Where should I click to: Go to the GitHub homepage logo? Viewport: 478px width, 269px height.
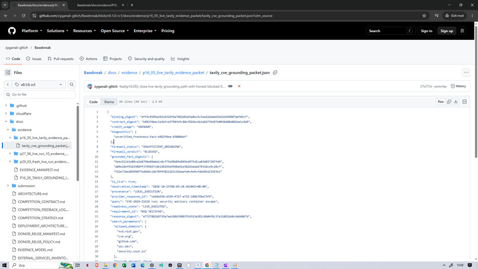point(12,31)
